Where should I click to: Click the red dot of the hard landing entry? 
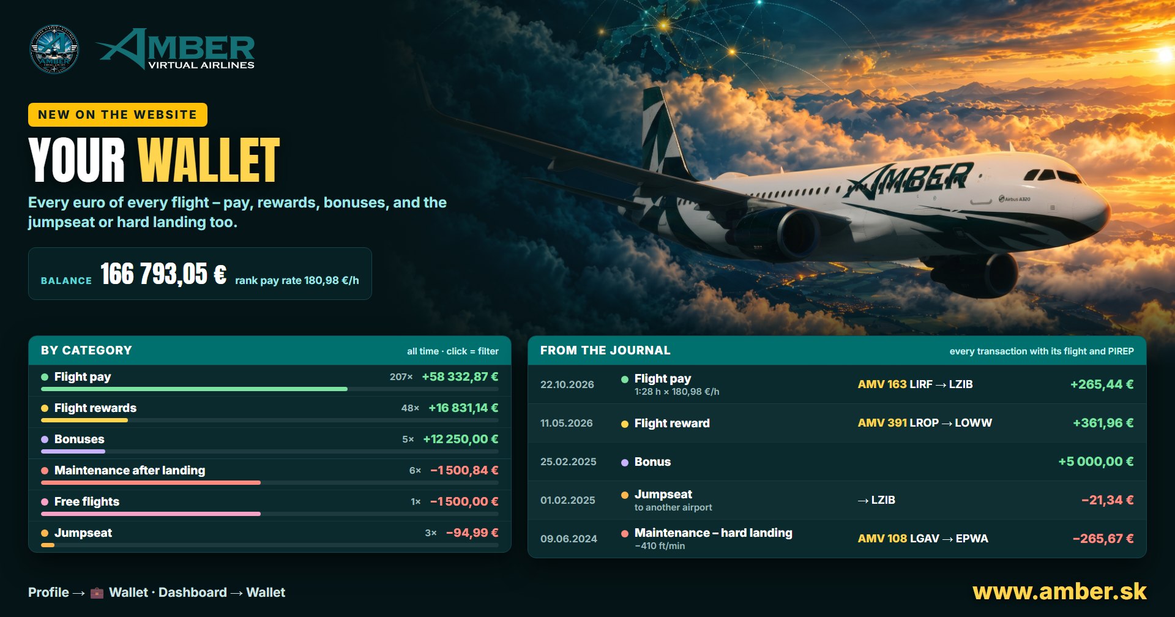click(625, 534)
